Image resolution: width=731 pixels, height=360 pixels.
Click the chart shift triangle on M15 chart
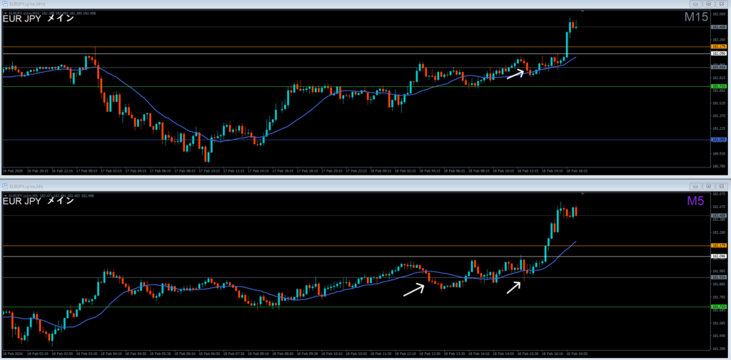coord(583,12)
